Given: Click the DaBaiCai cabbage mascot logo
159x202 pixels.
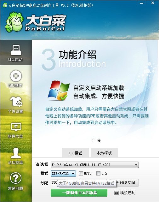Looking at the screenshot, I should point(14,22).
